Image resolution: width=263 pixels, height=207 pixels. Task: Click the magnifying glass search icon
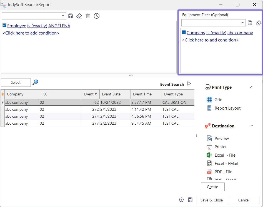pos(35,82)
